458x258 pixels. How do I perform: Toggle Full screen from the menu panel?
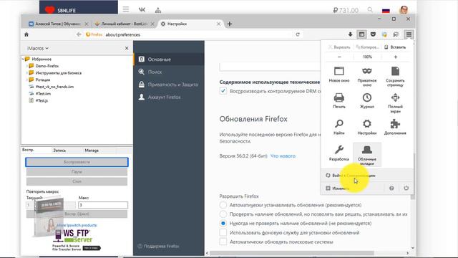click(x=395, y=102)
